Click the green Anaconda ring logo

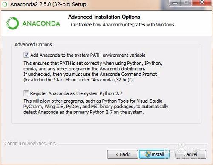tap(12, 23)
